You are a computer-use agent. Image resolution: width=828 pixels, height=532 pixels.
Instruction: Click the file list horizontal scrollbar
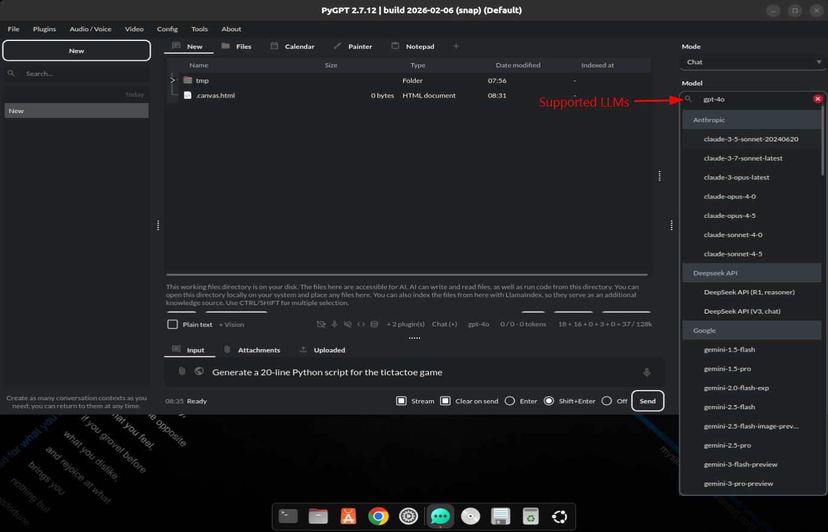tap(407, 274)
